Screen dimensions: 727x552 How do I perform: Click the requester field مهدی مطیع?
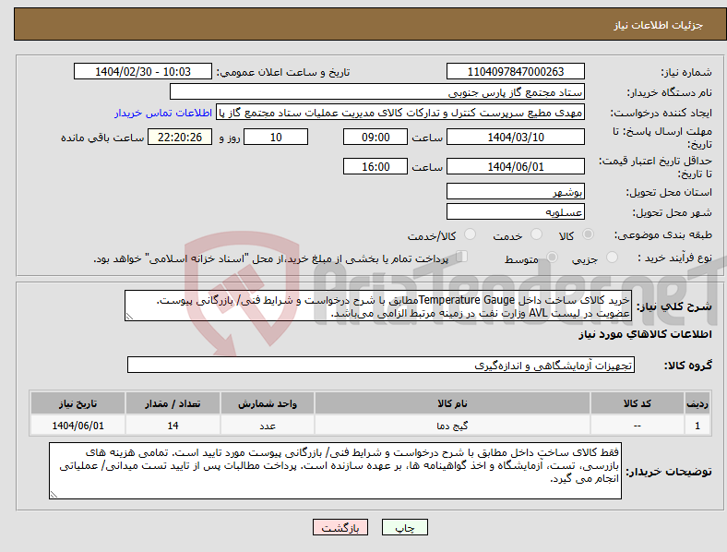(x=400, y=113)
